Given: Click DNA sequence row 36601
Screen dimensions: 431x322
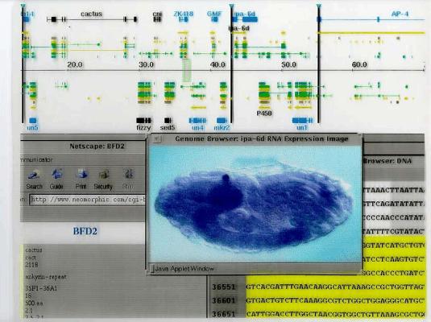Looking at the screenshot, I should pos(317,300).
